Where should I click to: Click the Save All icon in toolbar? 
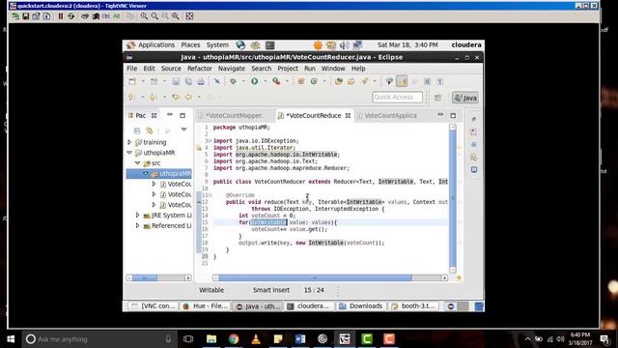pos(189,81)
